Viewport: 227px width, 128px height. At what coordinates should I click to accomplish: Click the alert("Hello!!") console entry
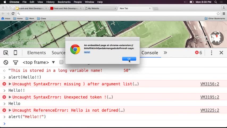click(x=27, y=117)
